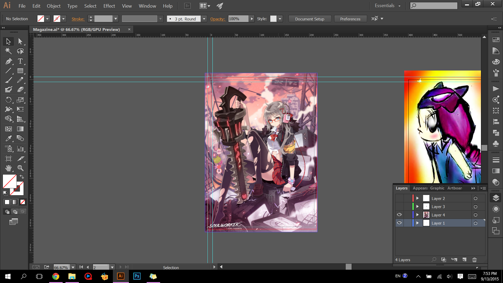The image size is (503, 283).
Task: Click the large Fill color swatch
Action: click(x=9, y=181)
